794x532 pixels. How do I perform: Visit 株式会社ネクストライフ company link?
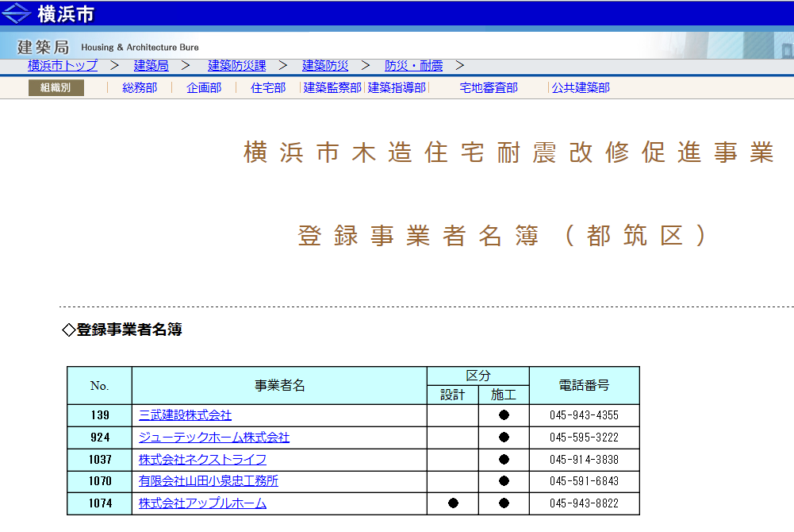[x=202, y=460]
